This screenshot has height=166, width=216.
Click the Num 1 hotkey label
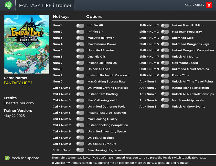tap(57, 25)
